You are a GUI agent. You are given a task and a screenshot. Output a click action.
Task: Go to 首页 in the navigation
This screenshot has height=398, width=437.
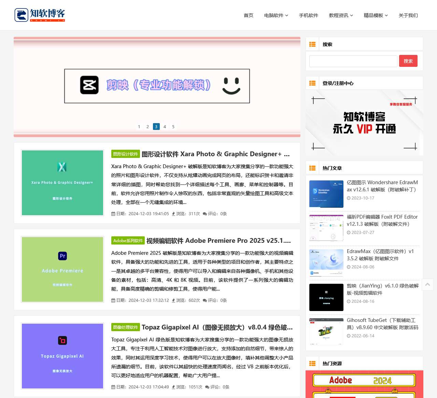249,15
